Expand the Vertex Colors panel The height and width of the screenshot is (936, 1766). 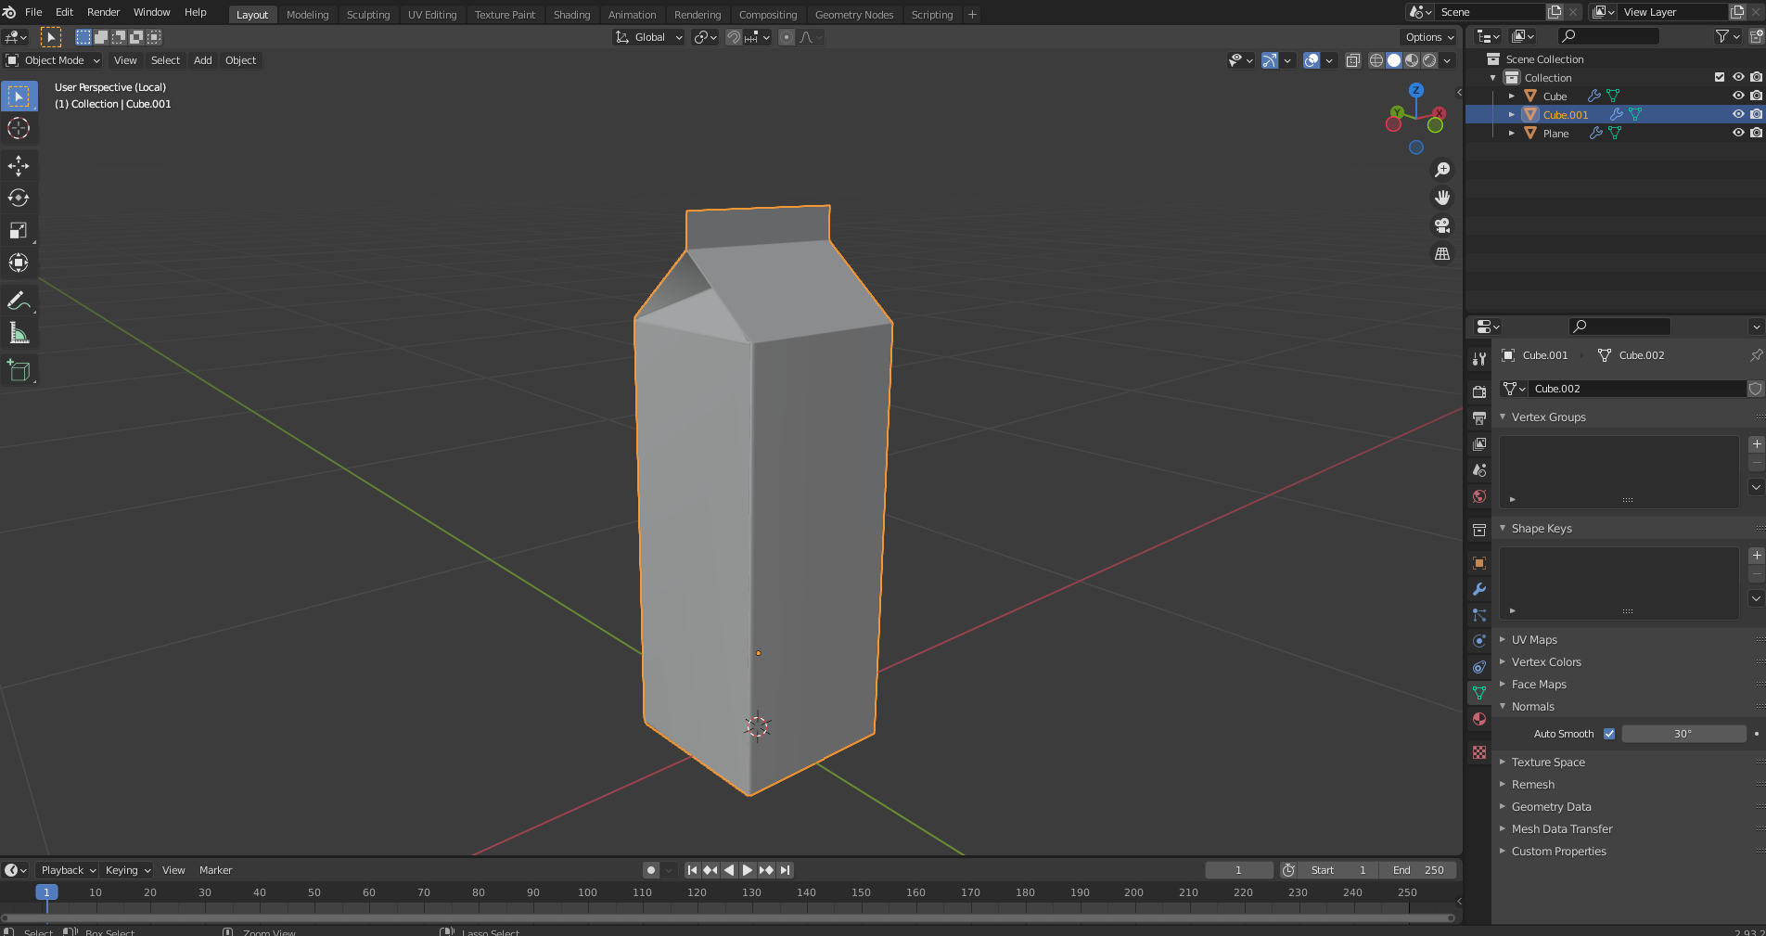(1546, 661)
